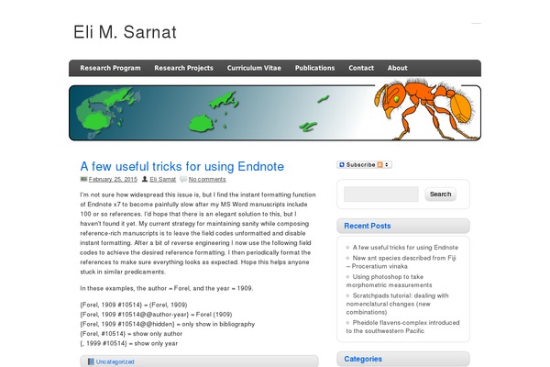The width and height of the screenshot is (550, 367).
Task: Click the Subscribe button
Action: click(x=364, y=165)
